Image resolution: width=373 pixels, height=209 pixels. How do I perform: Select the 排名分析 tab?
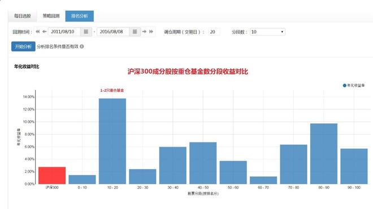(80, 16)
